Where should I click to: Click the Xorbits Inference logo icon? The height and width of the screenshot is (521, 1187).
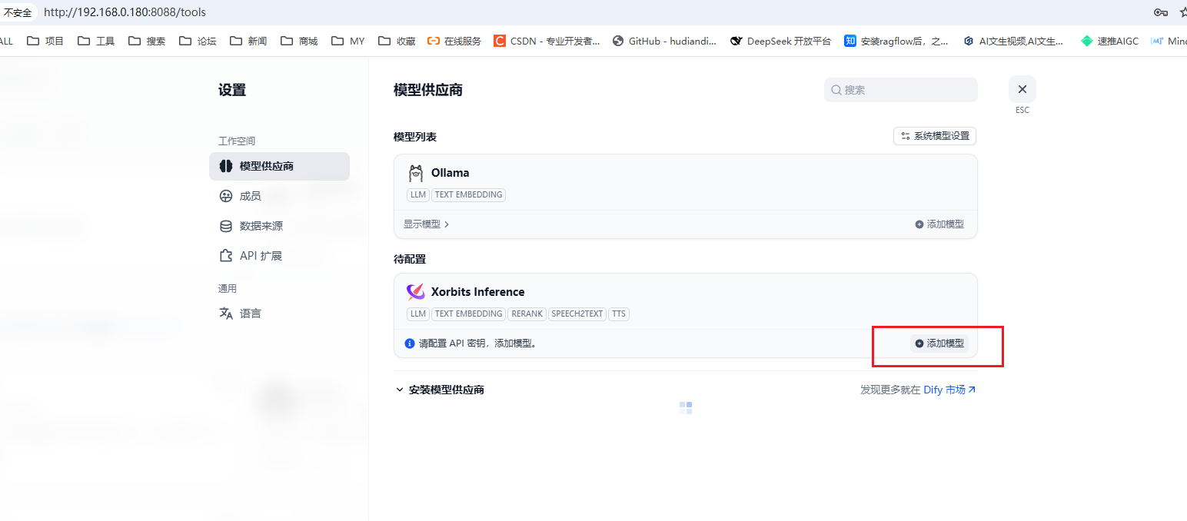click(x=415, y=291)
